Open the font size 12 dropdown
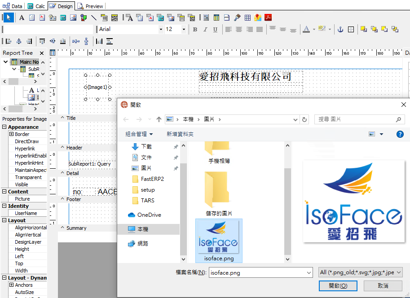This screenshot has height=298, width=410. pyautogui.click(x=184, y=29)
